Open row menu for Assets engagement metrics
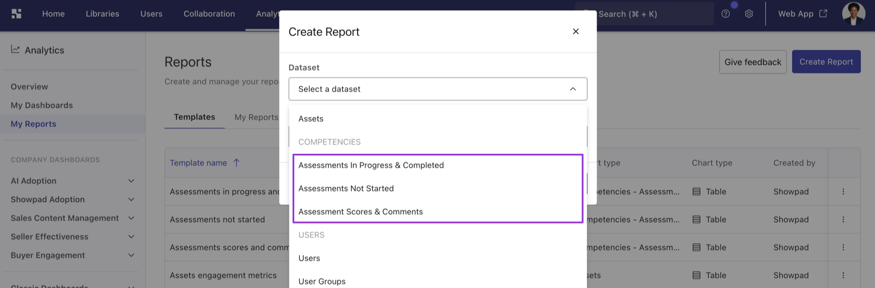Screen dimensions: 875x288 click(x=843, y=275)
